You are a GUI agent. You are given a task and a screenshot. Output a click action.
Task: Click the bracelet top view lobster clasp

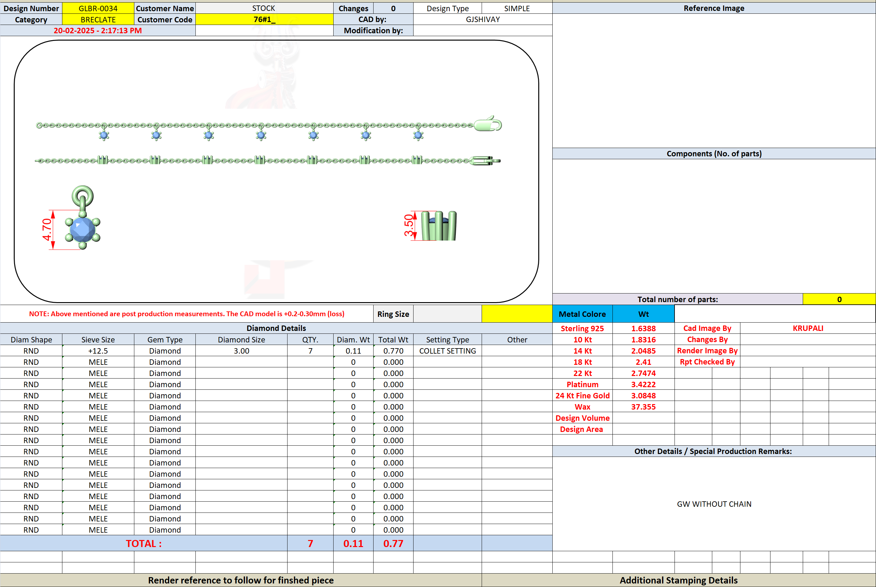tap(488, 124)
